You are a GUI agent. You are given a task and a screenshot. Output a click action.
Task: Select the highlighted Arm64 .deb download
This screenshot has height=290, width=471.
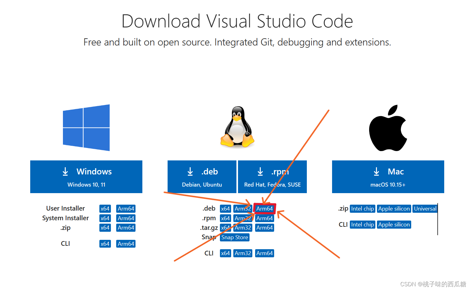(x=264, y=208)
